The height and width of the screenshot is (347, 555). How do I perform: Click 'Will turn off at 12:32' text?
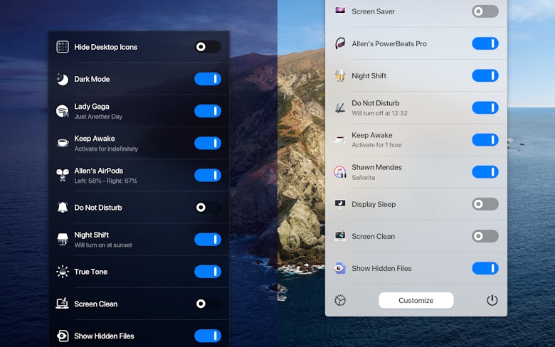(x=379, y=113)
